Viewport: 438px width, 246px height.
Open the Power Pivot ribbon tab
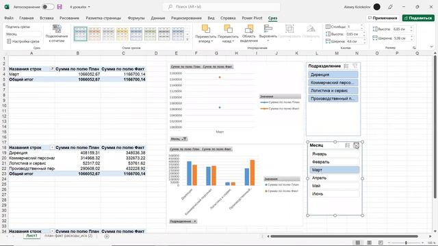[252, 18]
